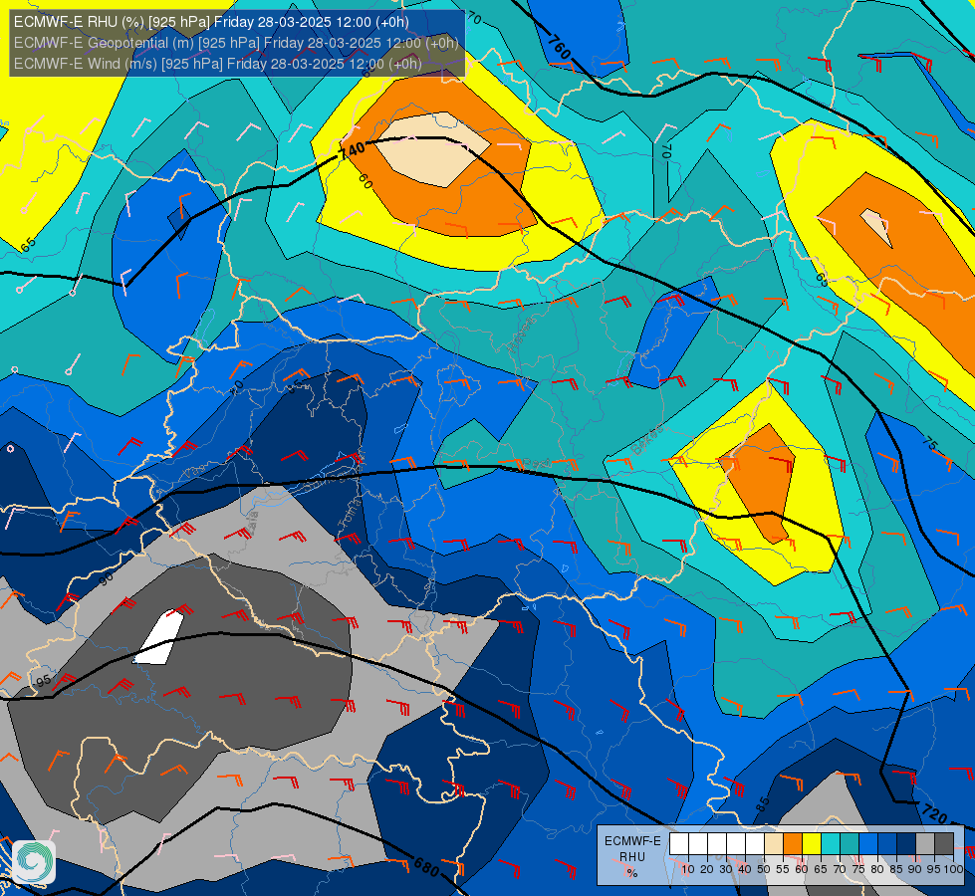Click the legend scale value 55
Image resolution: width=975 pixels, height=896 pixels.
(783, 869)
